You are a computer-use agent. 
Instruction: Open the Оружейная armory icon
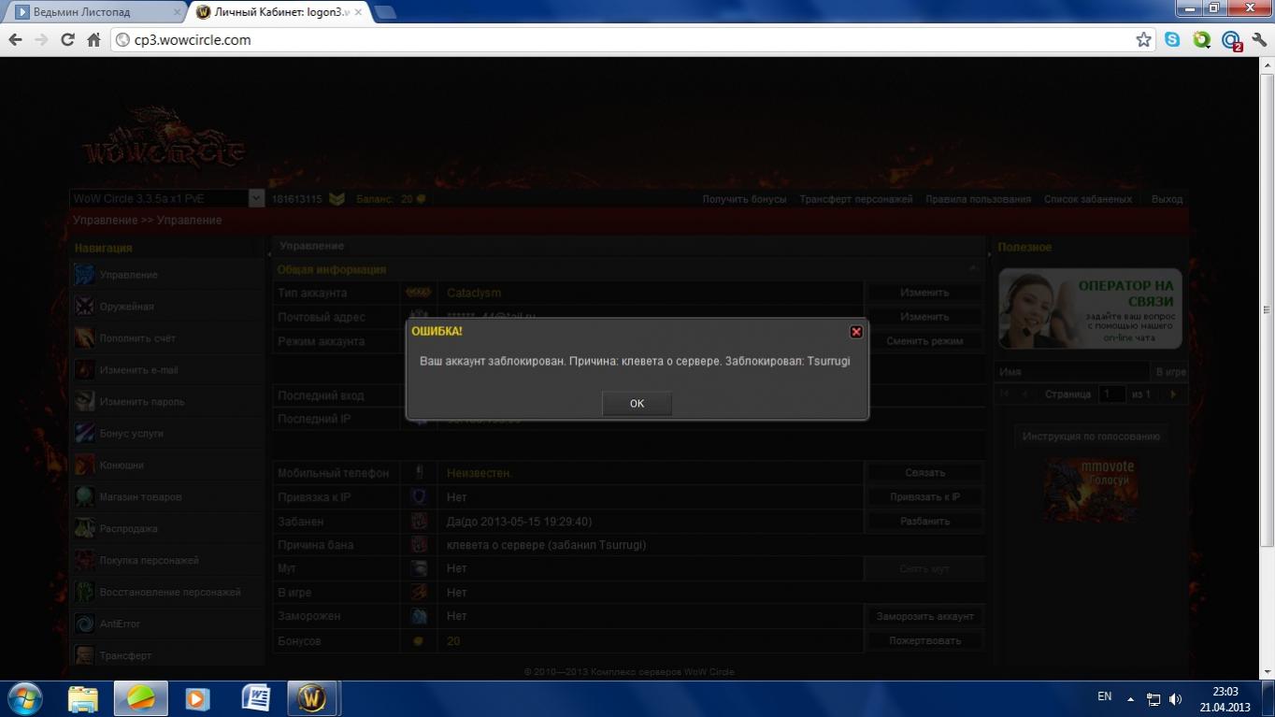(85, 307)
